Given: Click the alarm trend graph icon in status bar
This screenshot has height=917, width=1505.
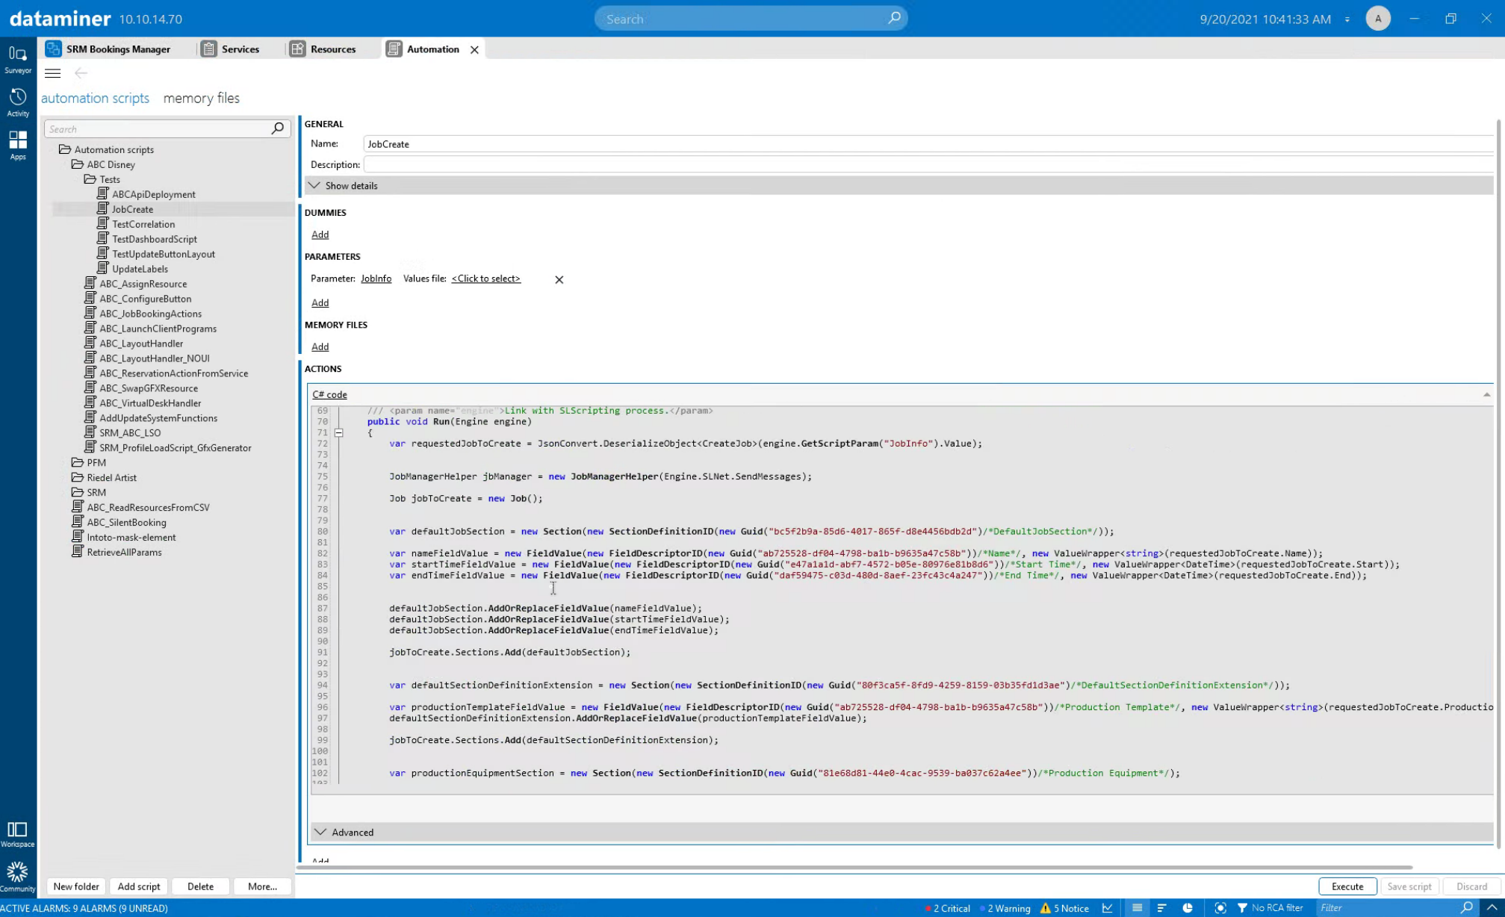Looking at the screenshot, I should [1108, 908].
